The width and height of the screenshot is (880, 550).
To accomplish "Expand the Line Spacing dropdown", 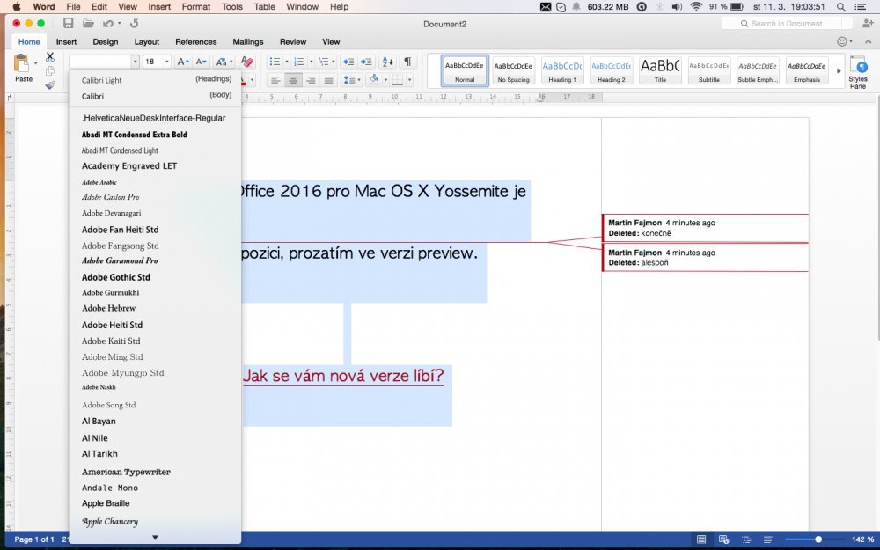I will (x=358, y=79).
